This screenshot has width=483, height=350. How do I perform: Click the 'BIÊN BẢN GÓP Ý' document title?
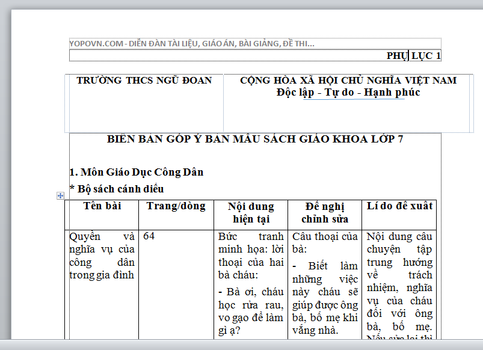(x=255, y=139)
